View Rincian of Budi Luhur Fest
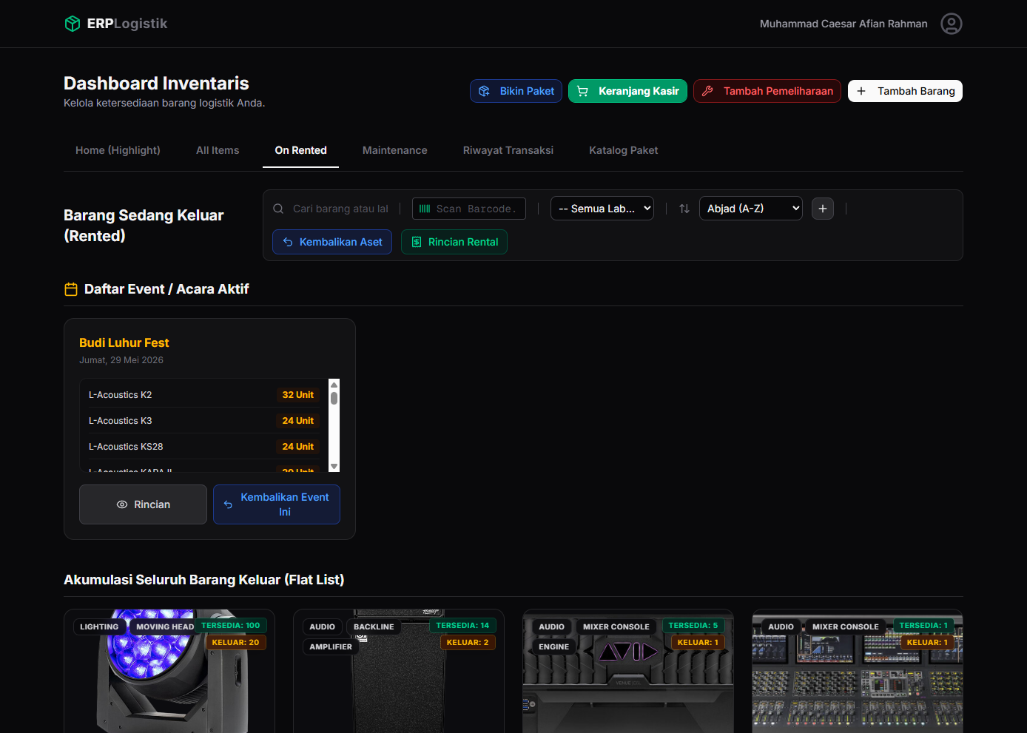The image size is (1027, 733). click(x=143, y=504)
